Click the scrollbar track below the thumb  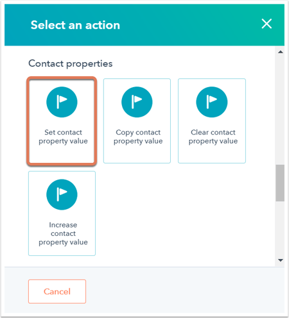coord(280,229)
